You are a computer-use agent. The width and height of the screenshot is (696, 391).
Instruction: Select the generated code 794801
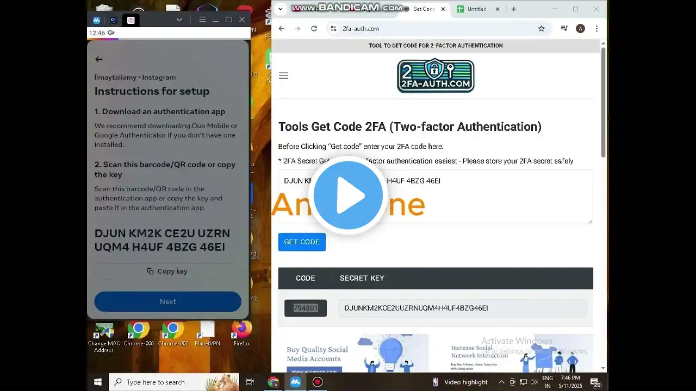(306, 308)
